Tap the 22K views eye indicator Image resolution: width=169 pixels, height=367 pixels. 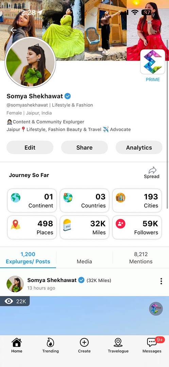[x=15, y=301]
